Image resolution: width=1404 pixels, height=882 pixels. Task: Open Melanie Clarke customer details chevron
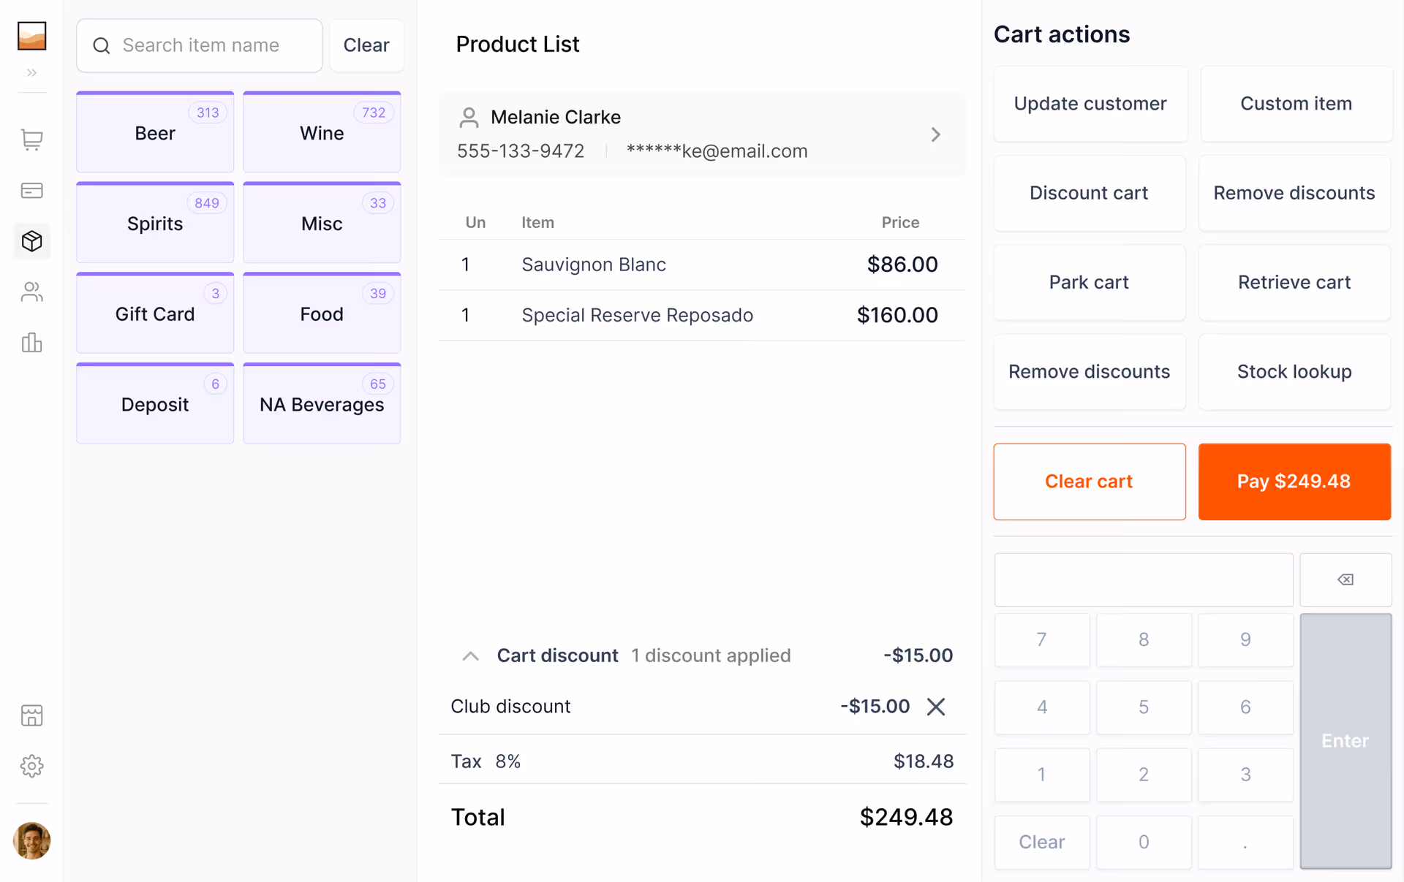935,134
